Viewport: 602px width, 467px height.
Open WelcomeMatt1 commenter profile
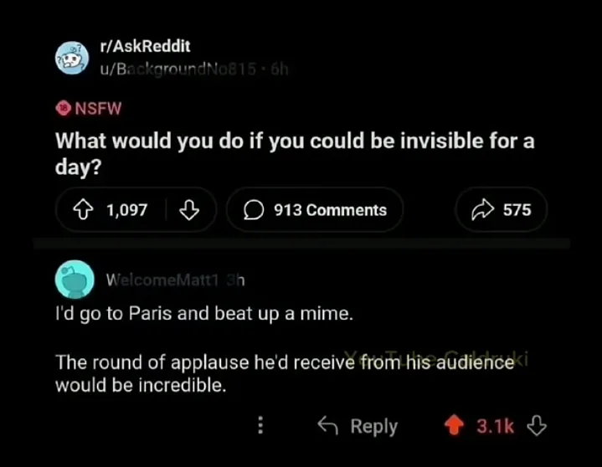pyautogui.click(x=162, y=280)
